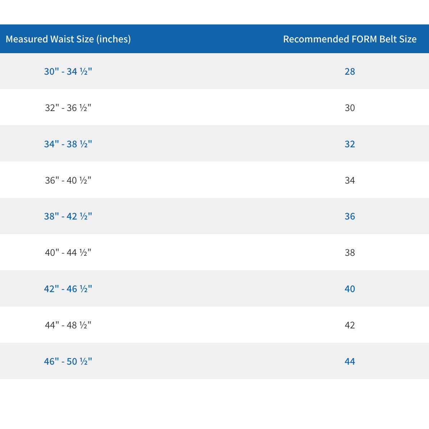Choose the 38" - 42 ½" waist range

(68, 216)
